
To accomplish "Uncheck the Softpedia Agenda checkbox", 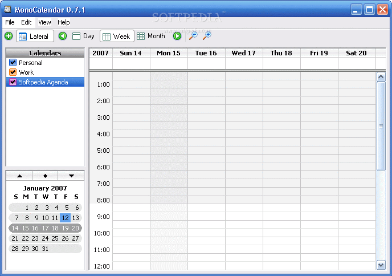I will coord(13,82).
